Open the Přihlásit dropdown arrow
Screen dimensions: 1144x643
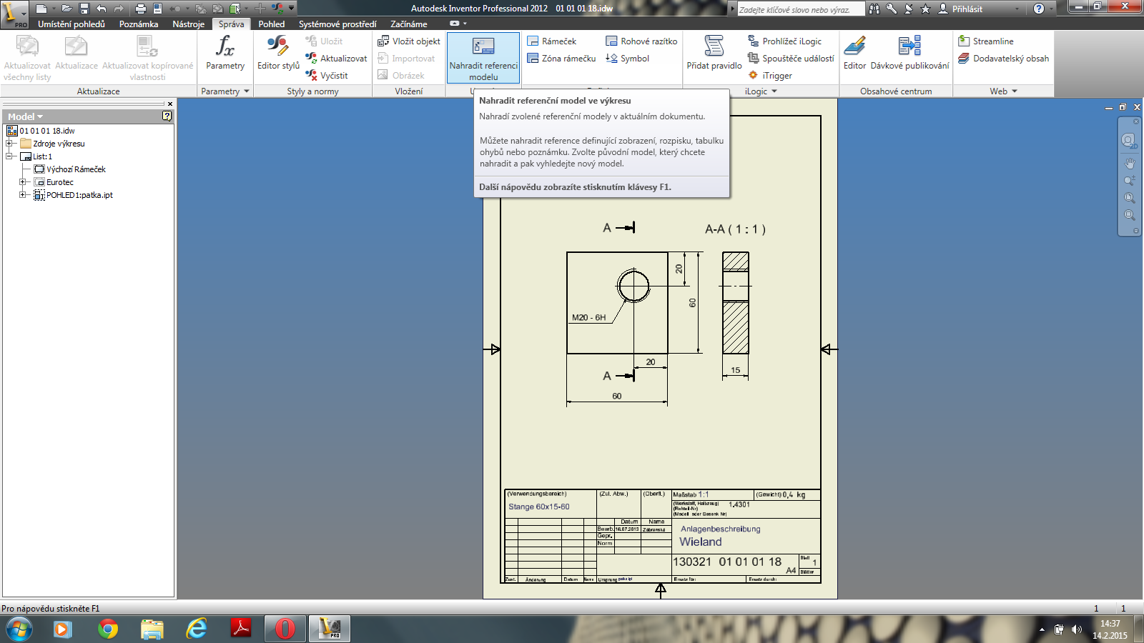pyautogui.click(x=1017, y=9)
